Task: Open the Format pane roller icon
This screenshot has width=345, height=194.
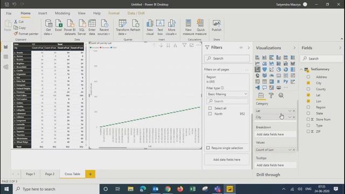Action: click(271, 95)
